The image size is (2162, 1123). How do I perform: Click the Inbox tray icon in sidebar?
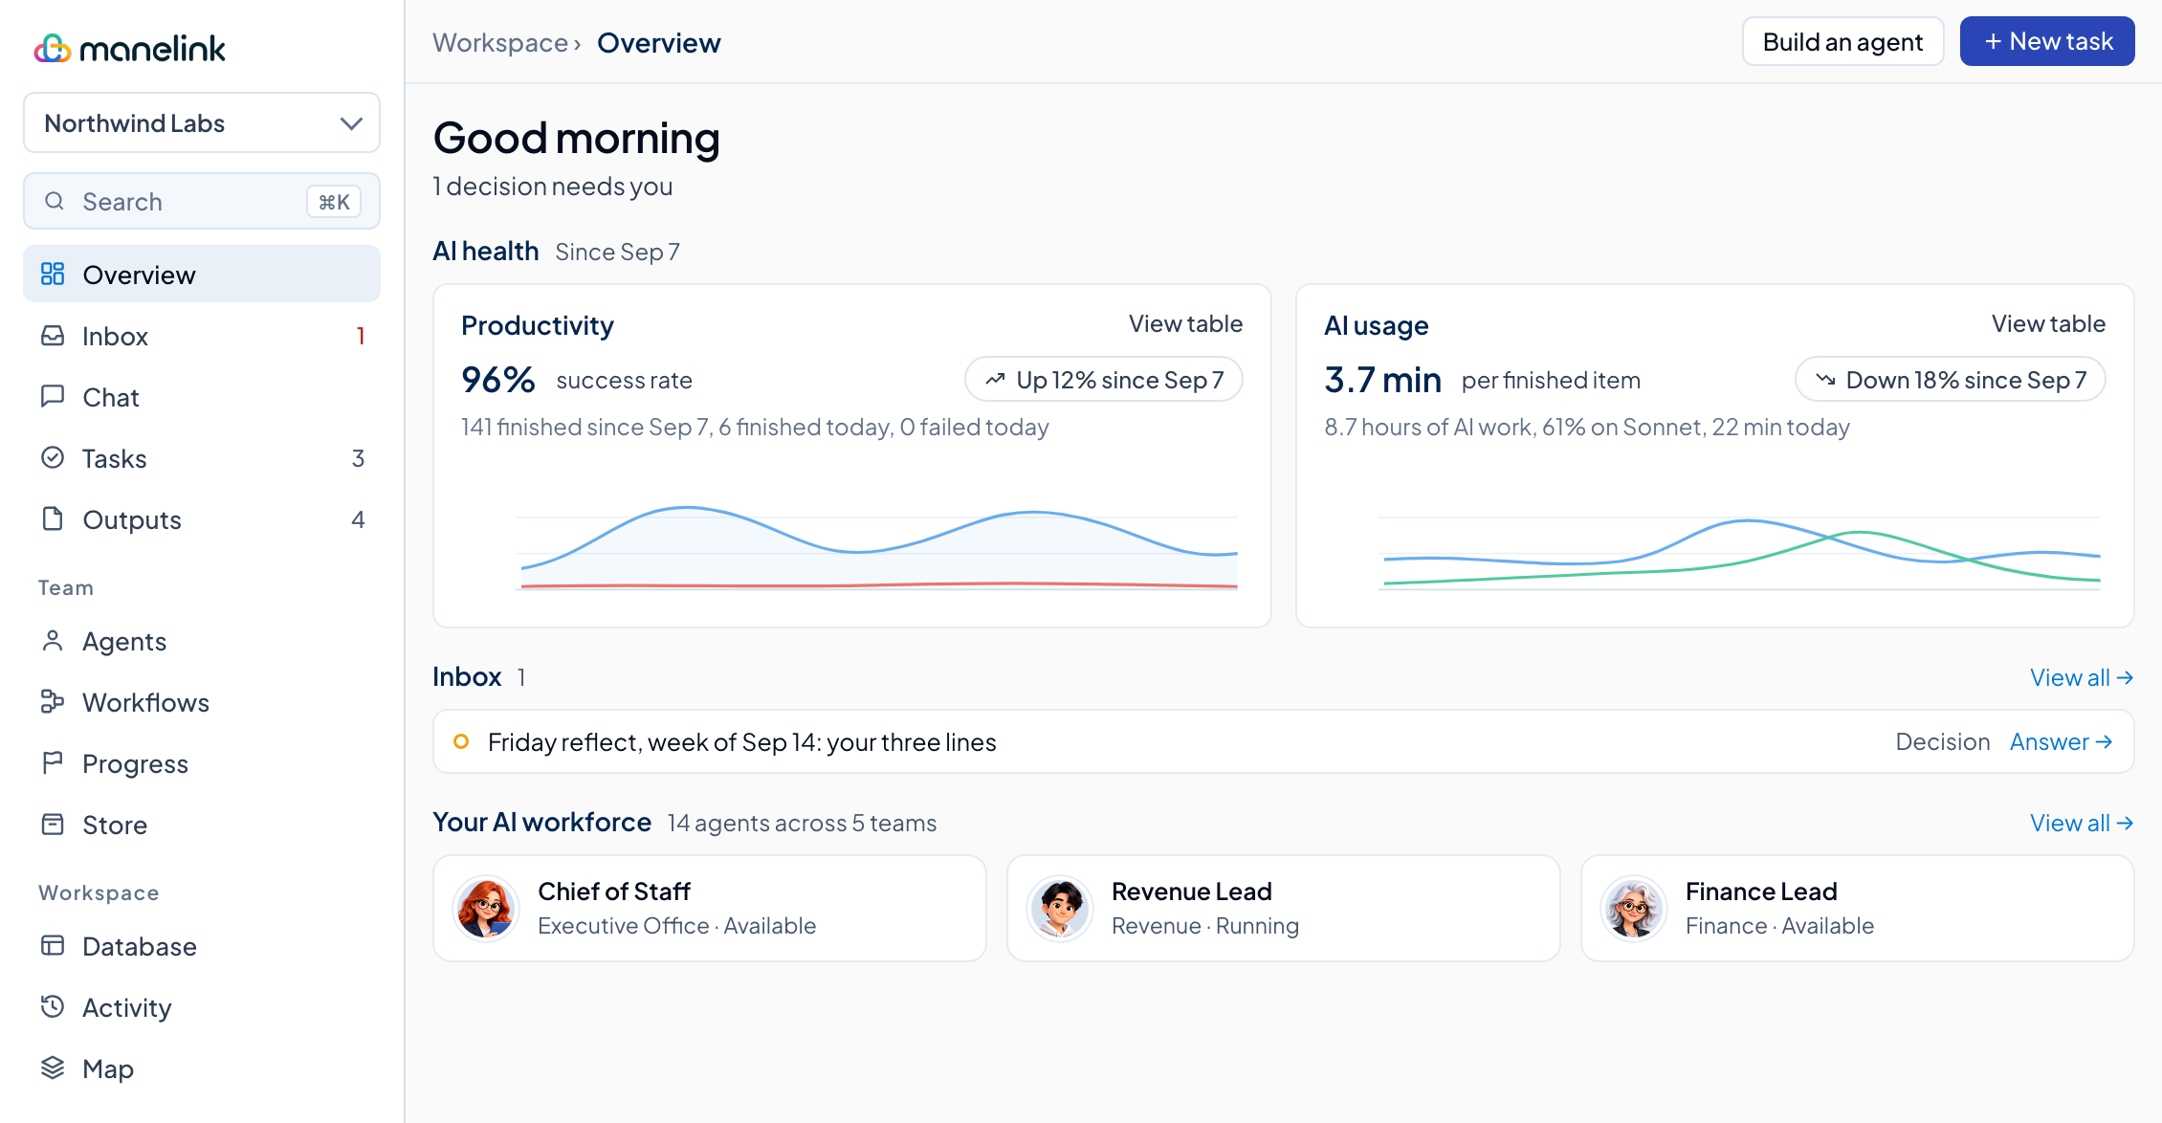(x=53, y=336)
